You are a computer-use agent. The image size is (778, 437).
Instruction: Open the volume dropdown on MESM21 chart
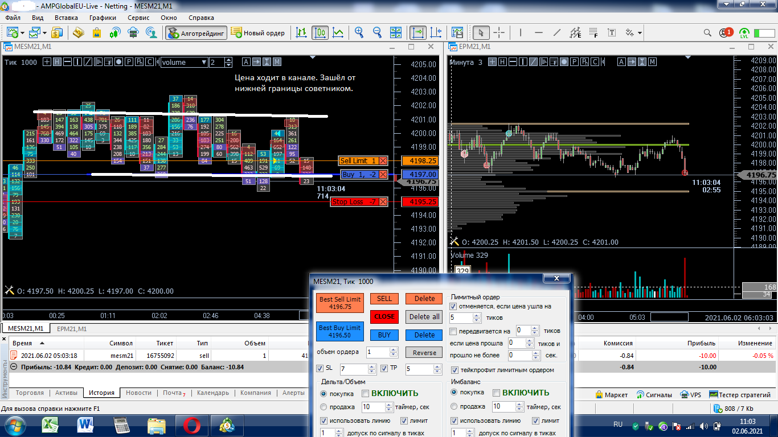click(203, 62)
